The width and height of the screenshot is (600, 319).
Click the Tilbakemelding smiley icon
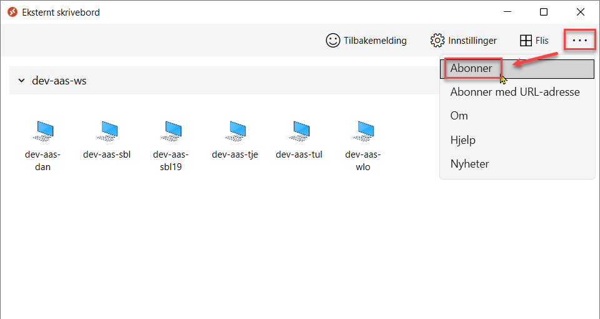pyautogui.click(x=333, y=41)
